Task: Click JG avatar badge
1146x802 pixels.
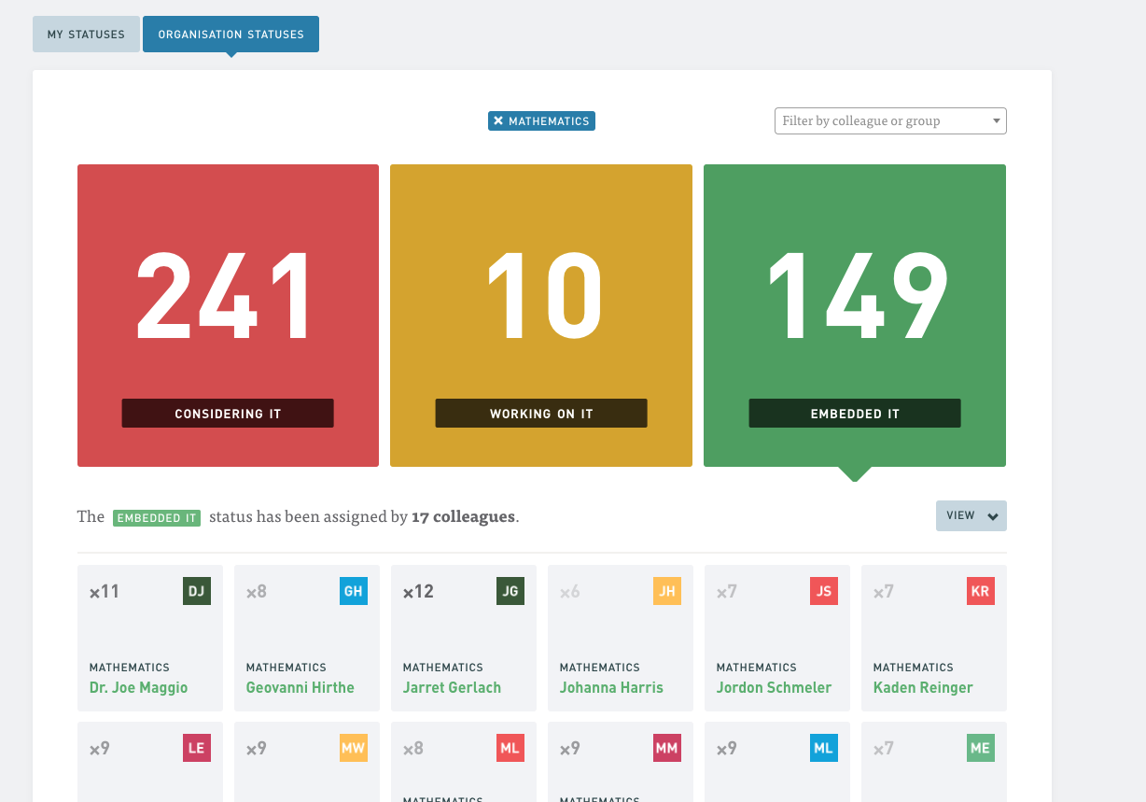Action: tap(510, 591)
